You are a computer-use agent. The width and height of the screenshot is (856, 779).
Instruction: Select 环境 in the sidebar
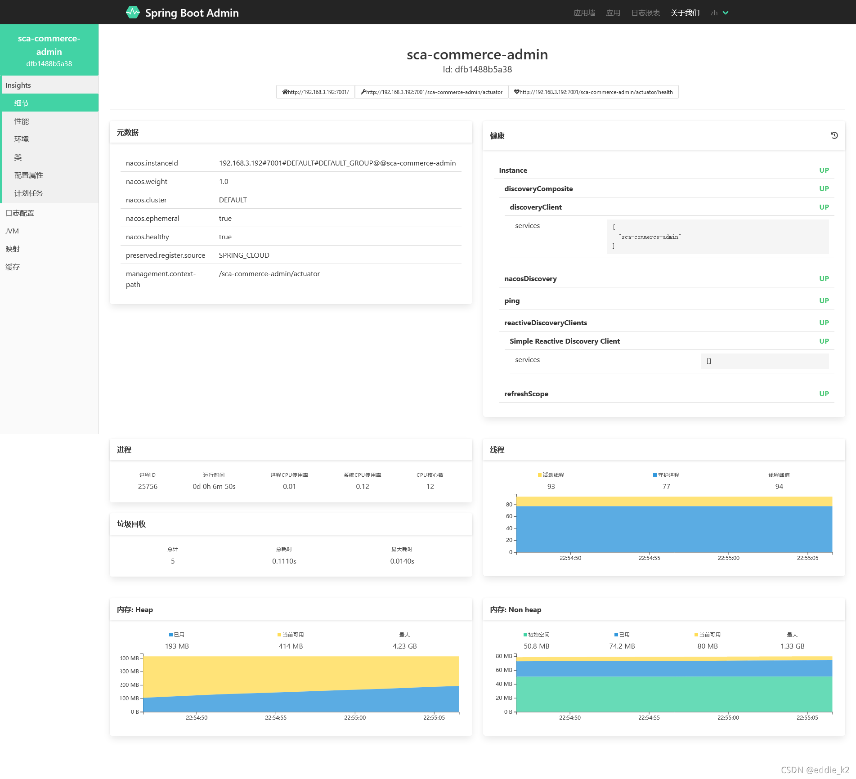pos(49,139)
